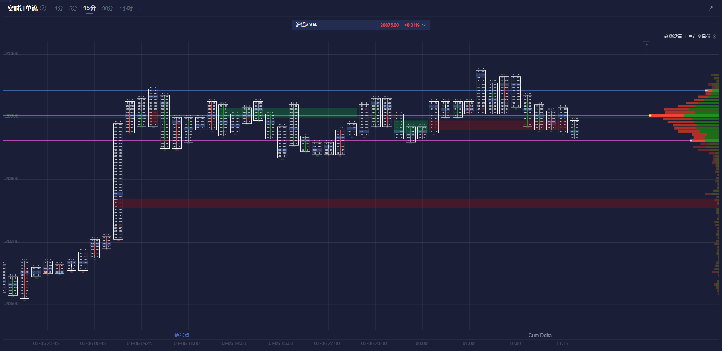Viewport: 722px width, 351px height.
Task: Click the 03-06 09:45 time label
Action: (x=140, y=343)
